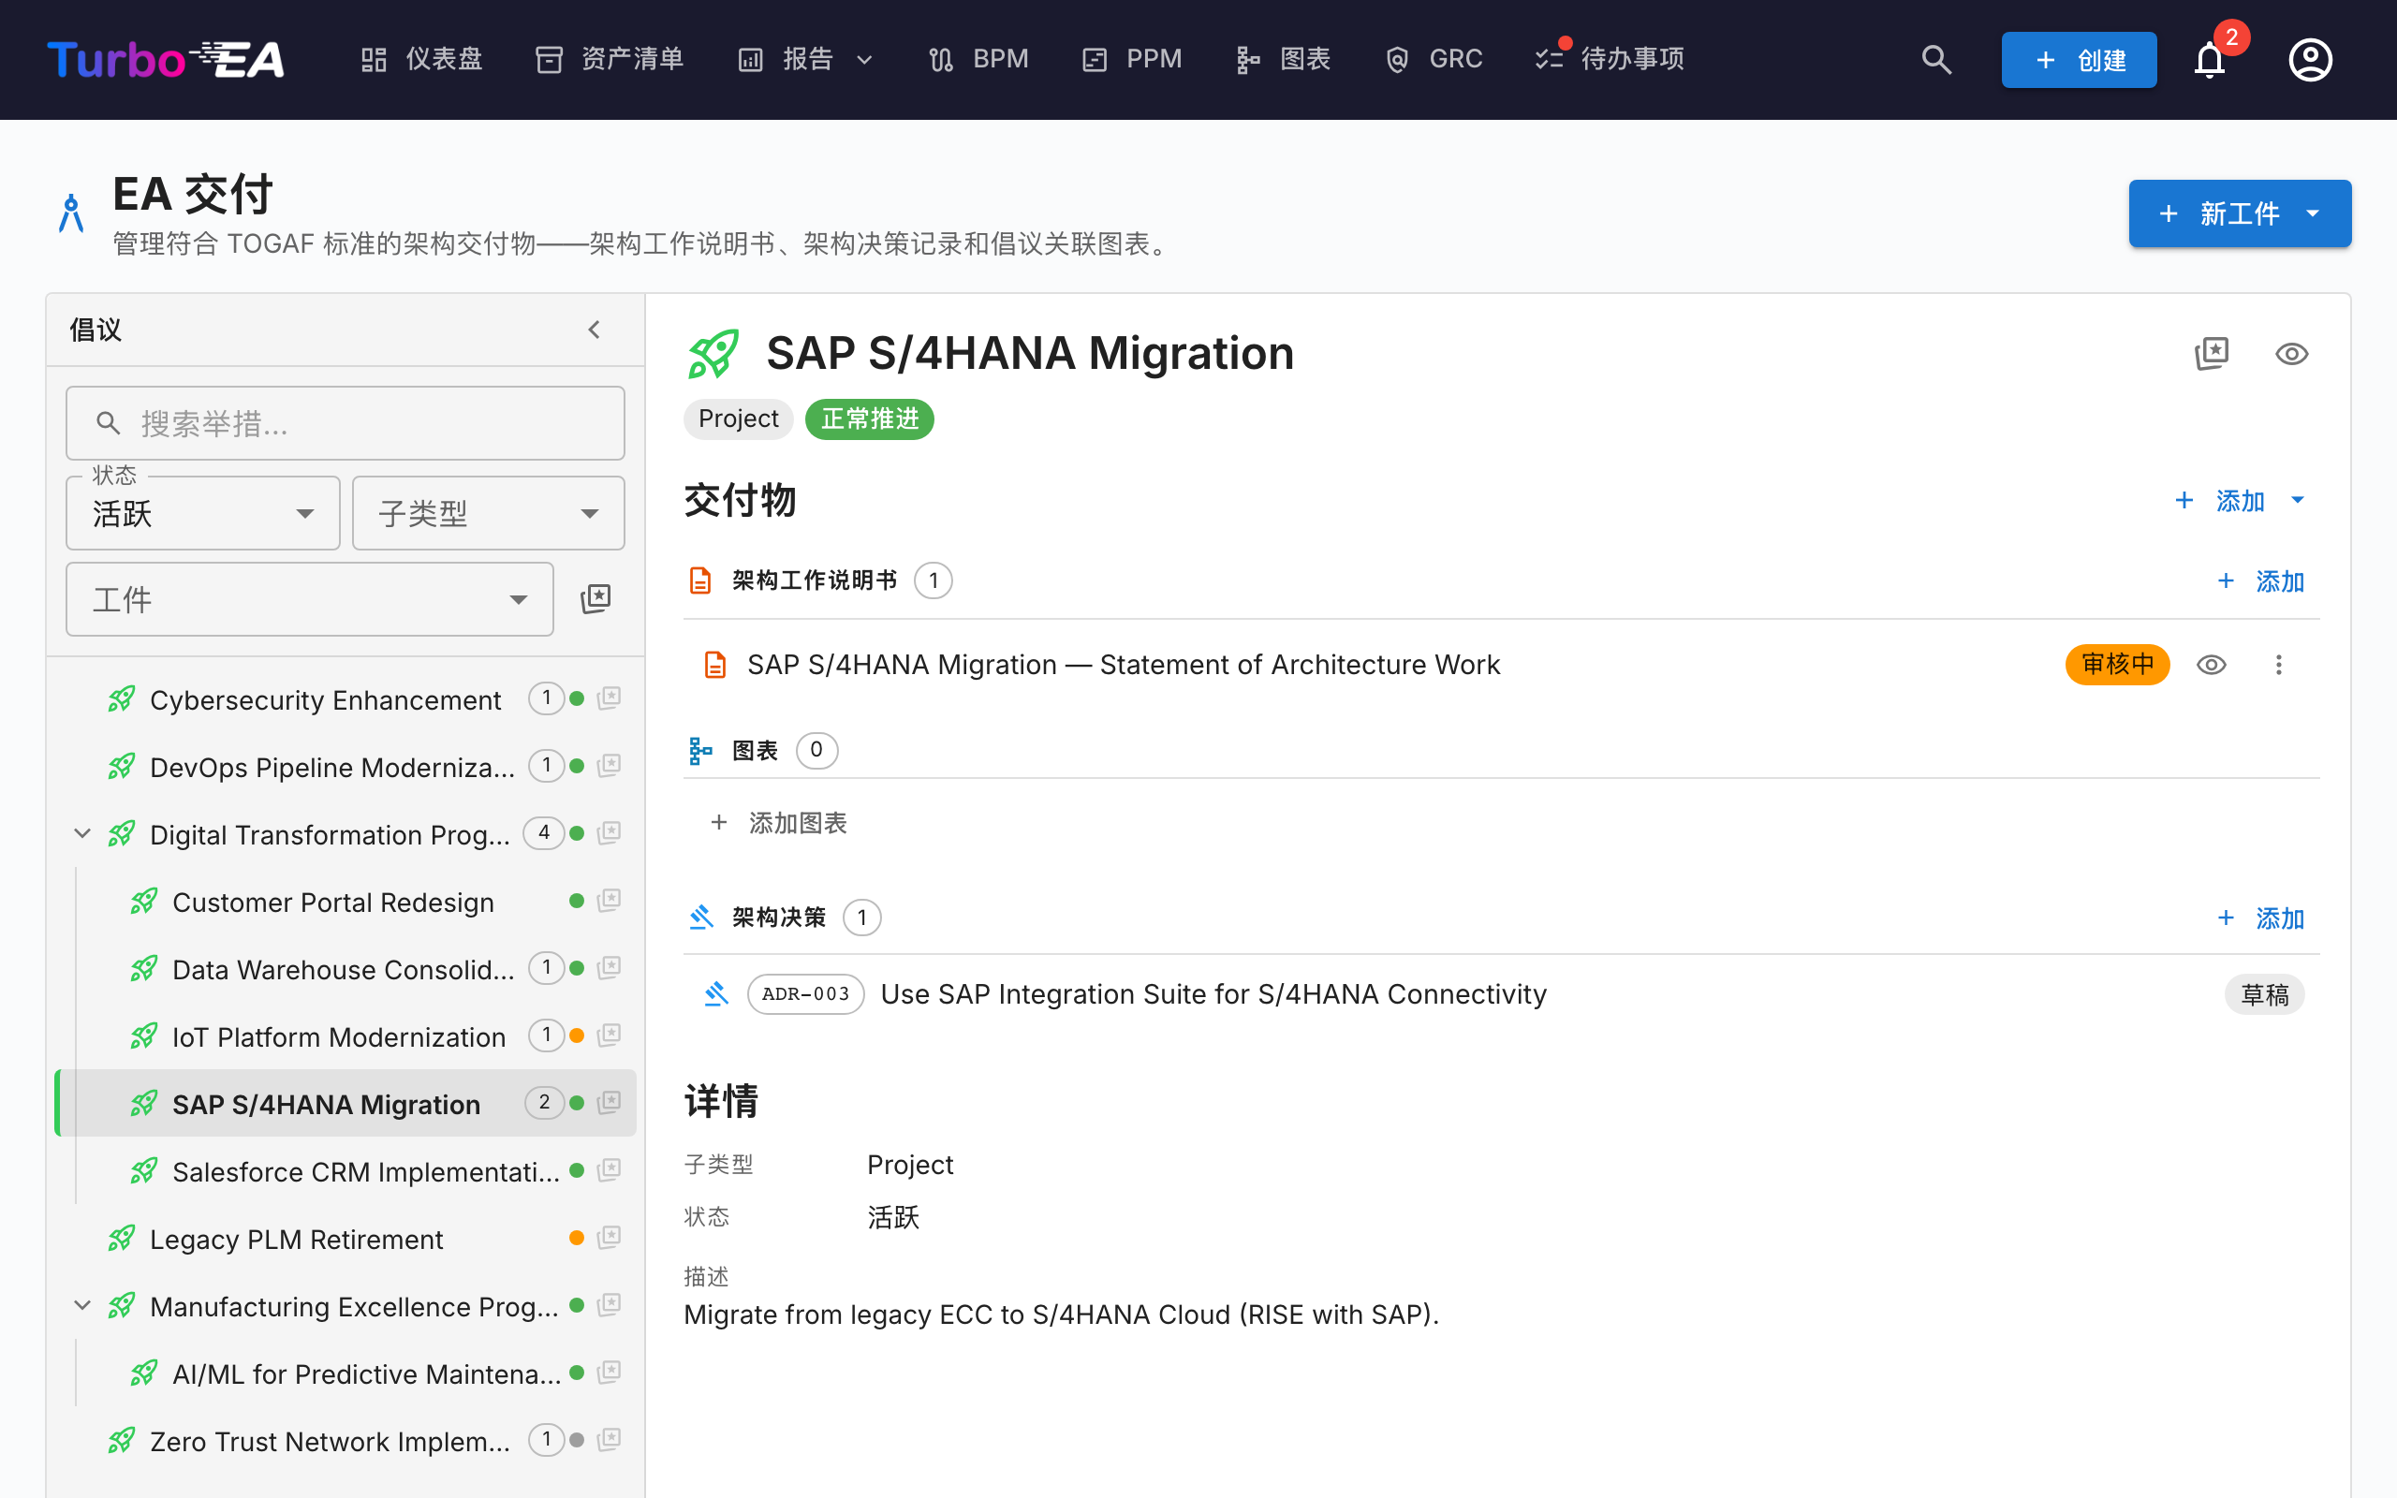
Task: Click favorite icon on Cybersecurity Enhancement row
Action: click(x=610, y=698)
